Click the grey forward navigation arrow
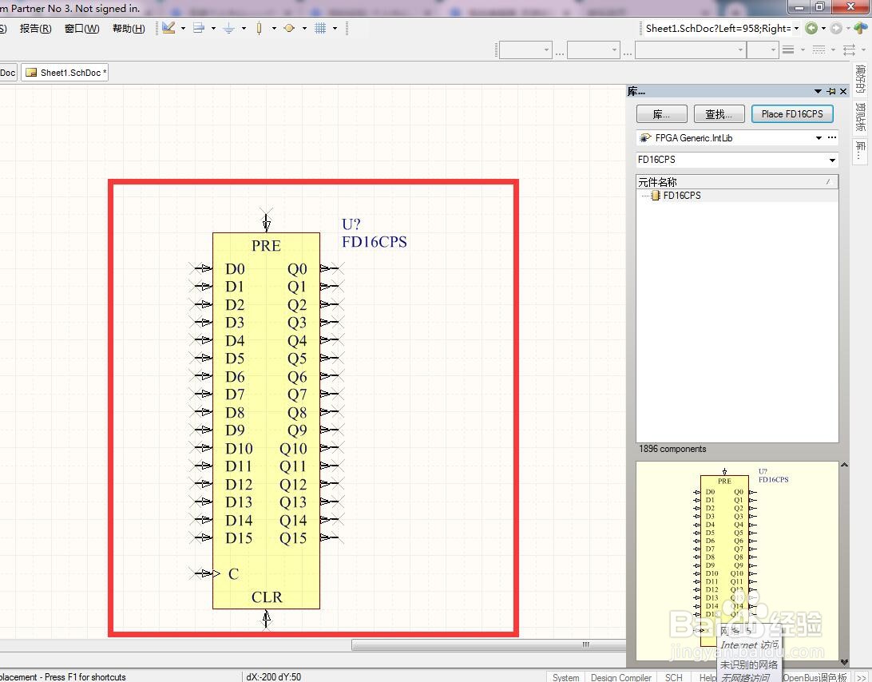Screen dimensions: 872x682 (x=836, y=29)
